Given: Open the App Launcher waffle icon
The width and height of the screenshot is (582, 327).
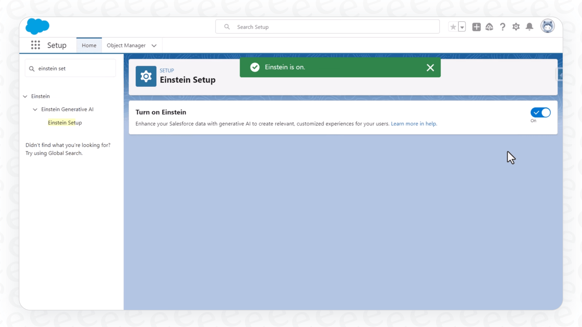Looking at the screenshot, I should coord(35,45).
